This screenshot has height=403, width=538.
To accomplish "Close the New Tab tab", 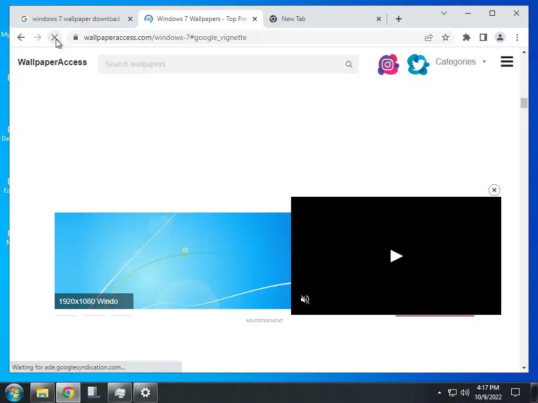I will pos(378,19).
